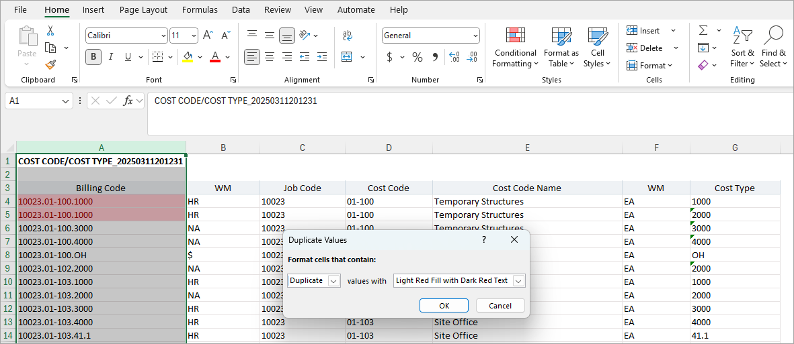Expand the Light Red Fill format dropdown
This screenshot has height=344, width=794.
518,281
